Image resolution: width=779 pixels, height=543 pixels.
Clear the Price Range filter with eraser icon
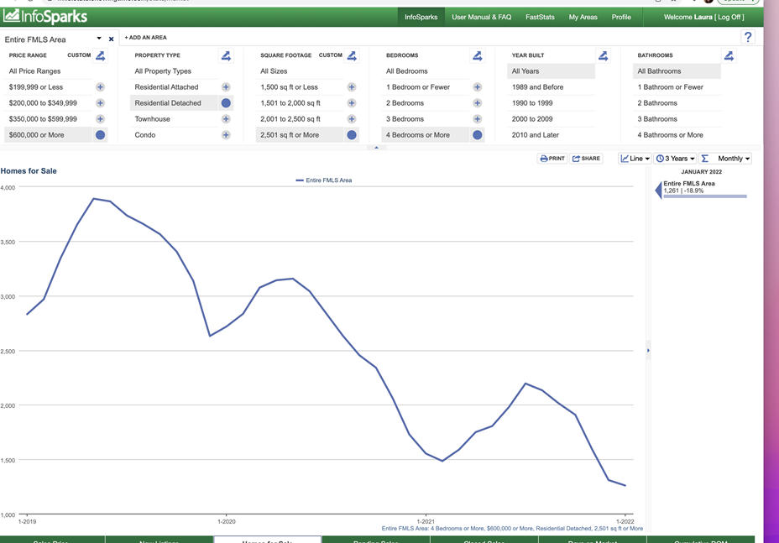(100, 55)
